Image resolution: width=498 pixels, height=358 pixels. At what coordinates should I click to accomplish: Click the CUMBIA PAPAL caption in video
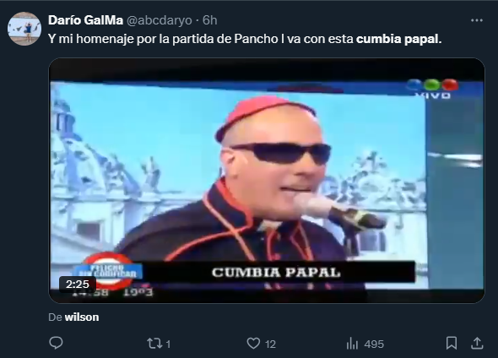point(276,273)
